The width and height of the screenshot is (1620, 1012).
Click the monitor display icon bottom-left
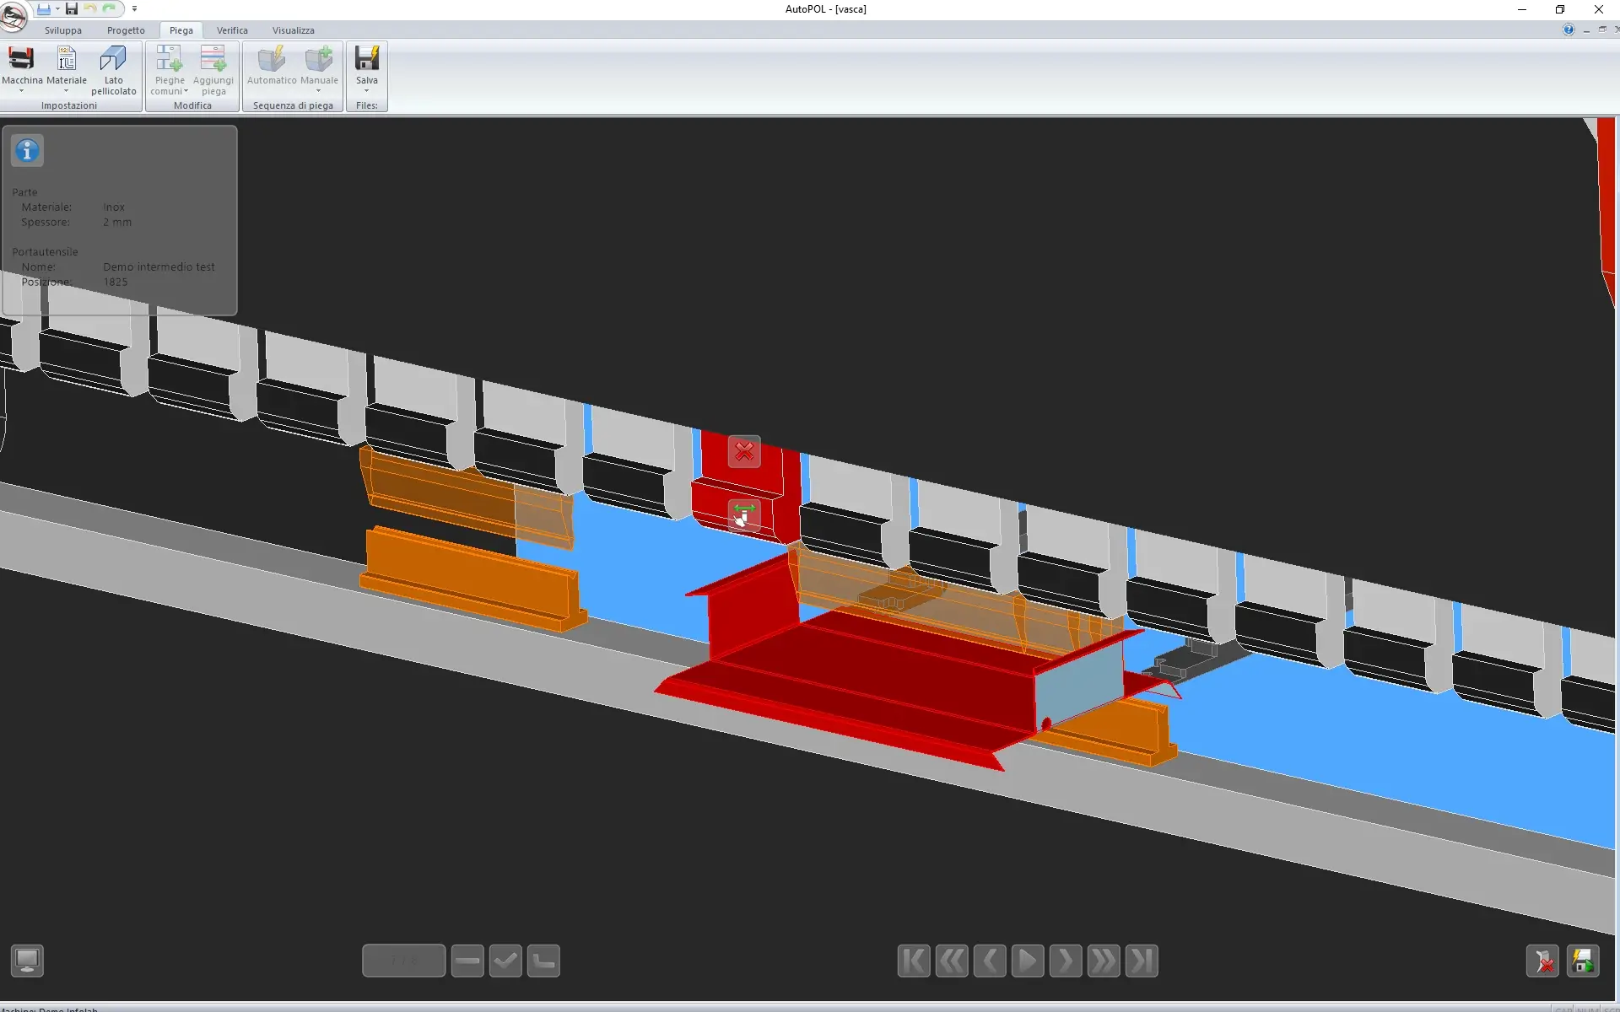[27, 961]
